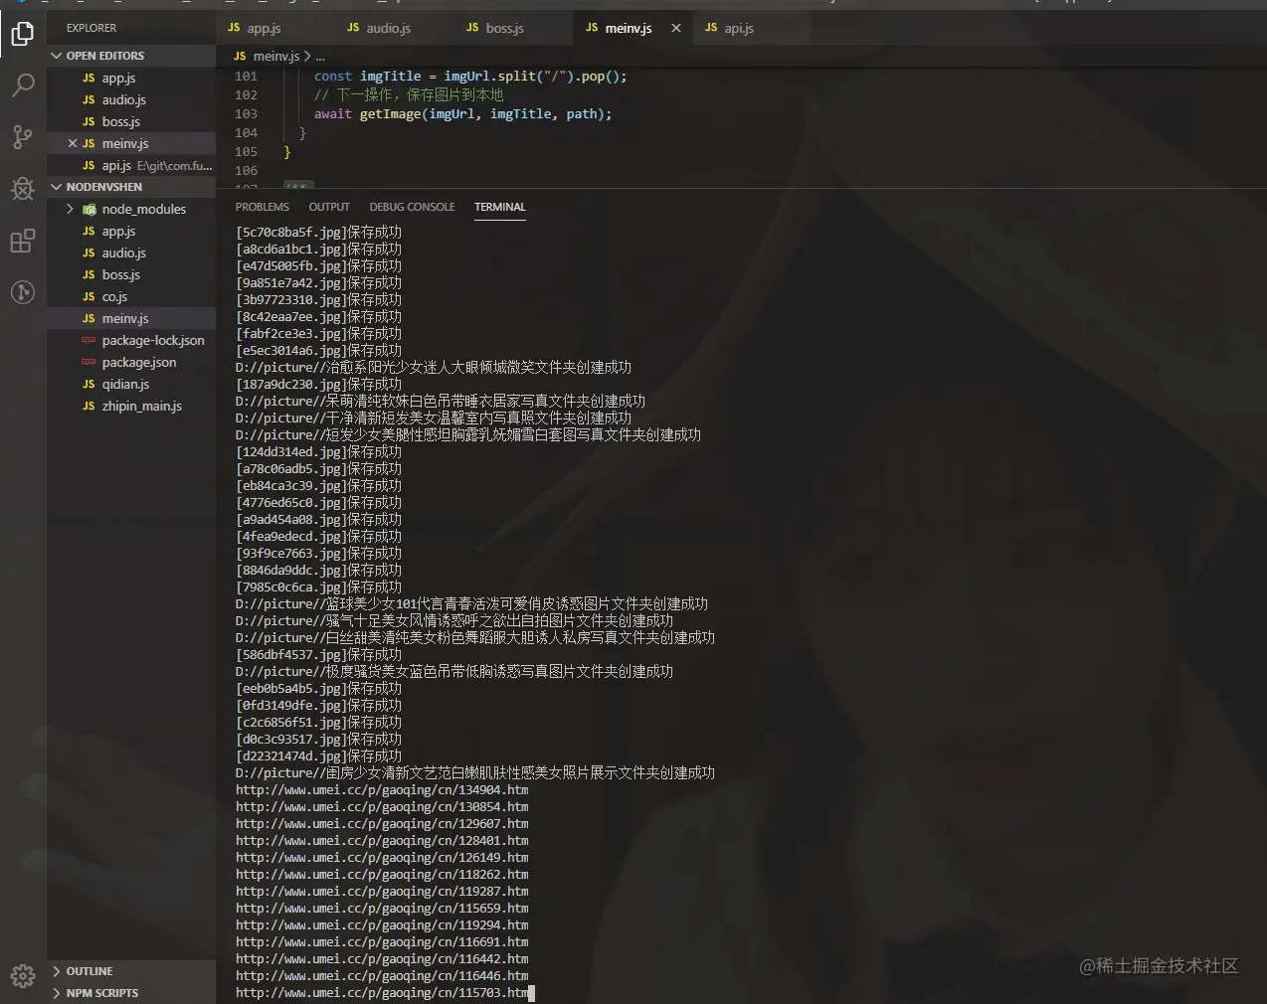
Task: Open the Debug Console panel tab
Action: [x=412, y=207]
